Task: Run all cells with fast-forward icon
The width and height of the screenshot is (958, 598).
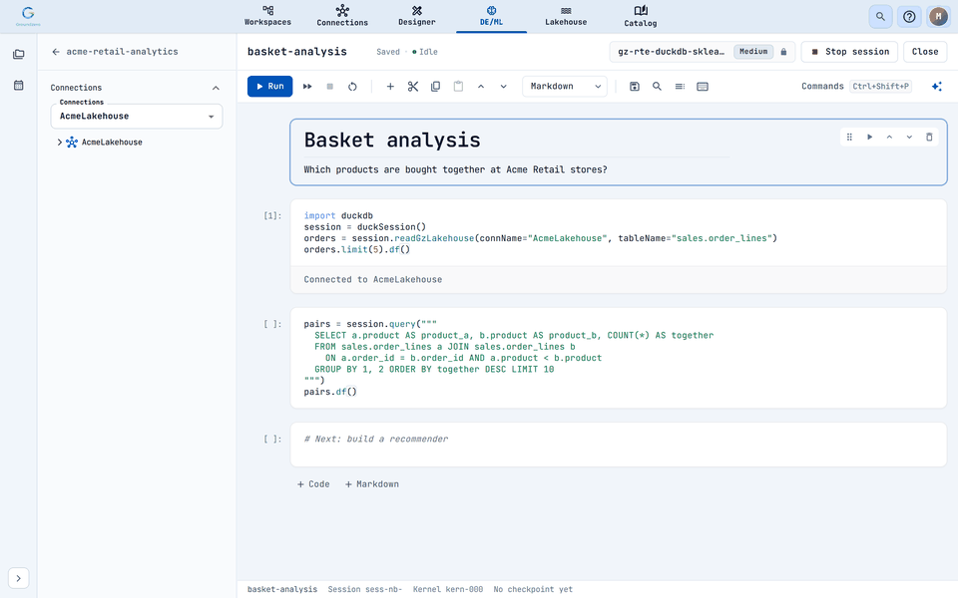Action: click(x=307, y=87)
